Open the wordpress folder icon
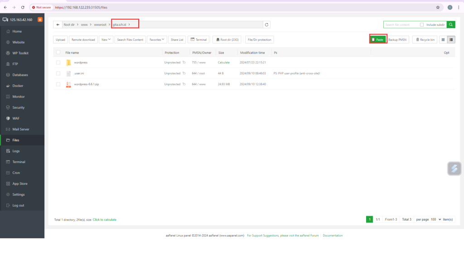Viewport: 464px width, 261px height. [x=68, y=63]
